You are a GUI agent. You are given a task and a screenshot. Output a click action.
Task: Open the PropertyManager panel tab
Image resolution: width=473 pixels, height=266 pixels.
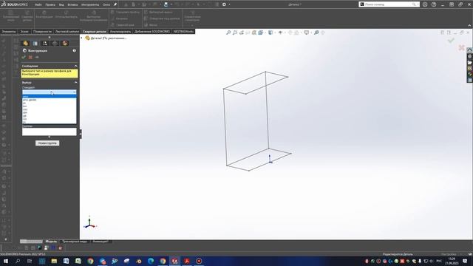pyautogui.click(x=35, y=44)
